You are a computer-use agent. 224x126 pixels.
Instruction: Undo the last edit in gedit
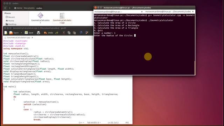coord(48,33)
